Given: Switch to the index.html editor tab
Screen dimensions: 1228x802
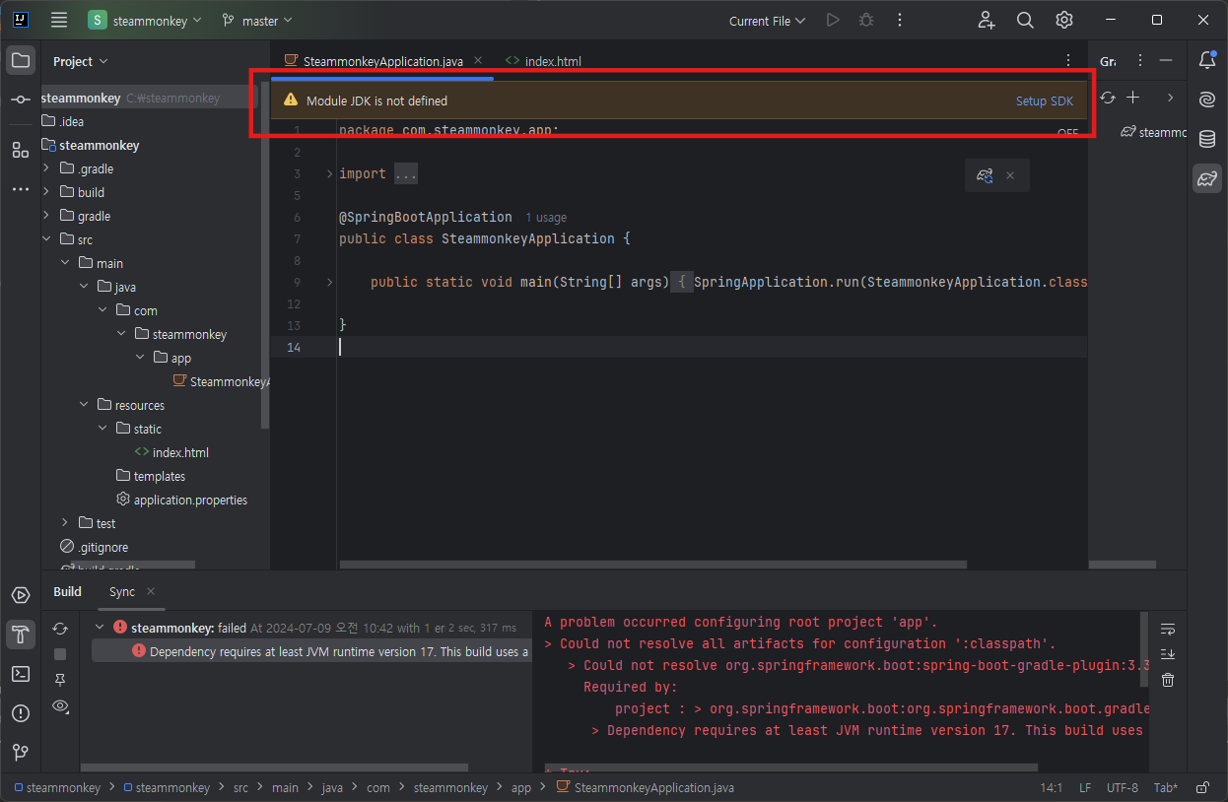Looking at the screenshot, I should point(543,61).
